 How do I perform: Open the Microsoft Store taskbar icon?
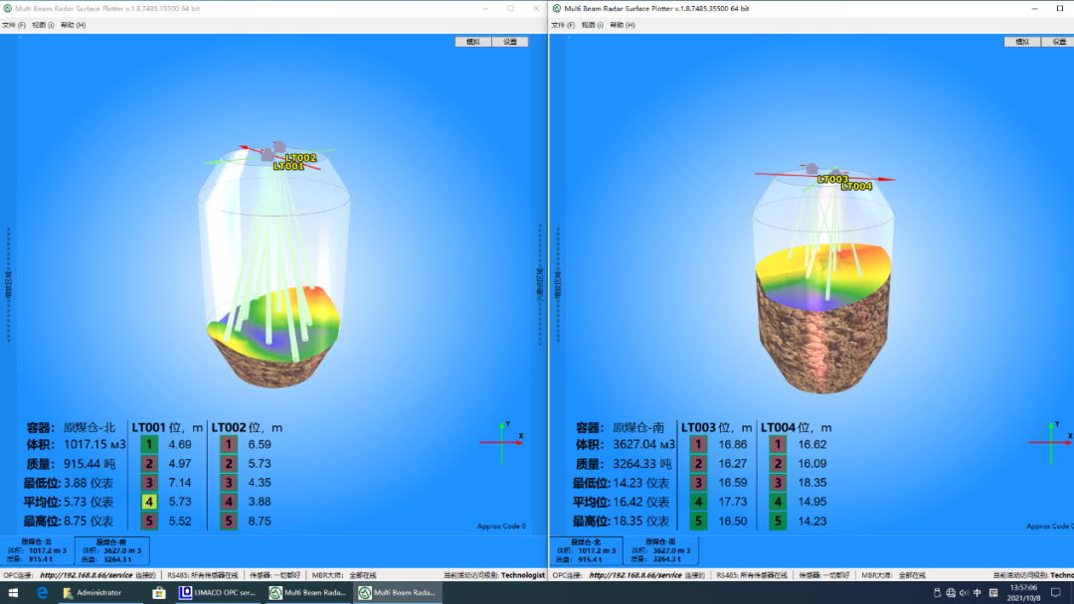[159, 593]
